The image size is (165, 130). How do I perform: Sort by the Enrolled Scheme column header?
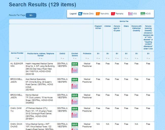(75, 58)
